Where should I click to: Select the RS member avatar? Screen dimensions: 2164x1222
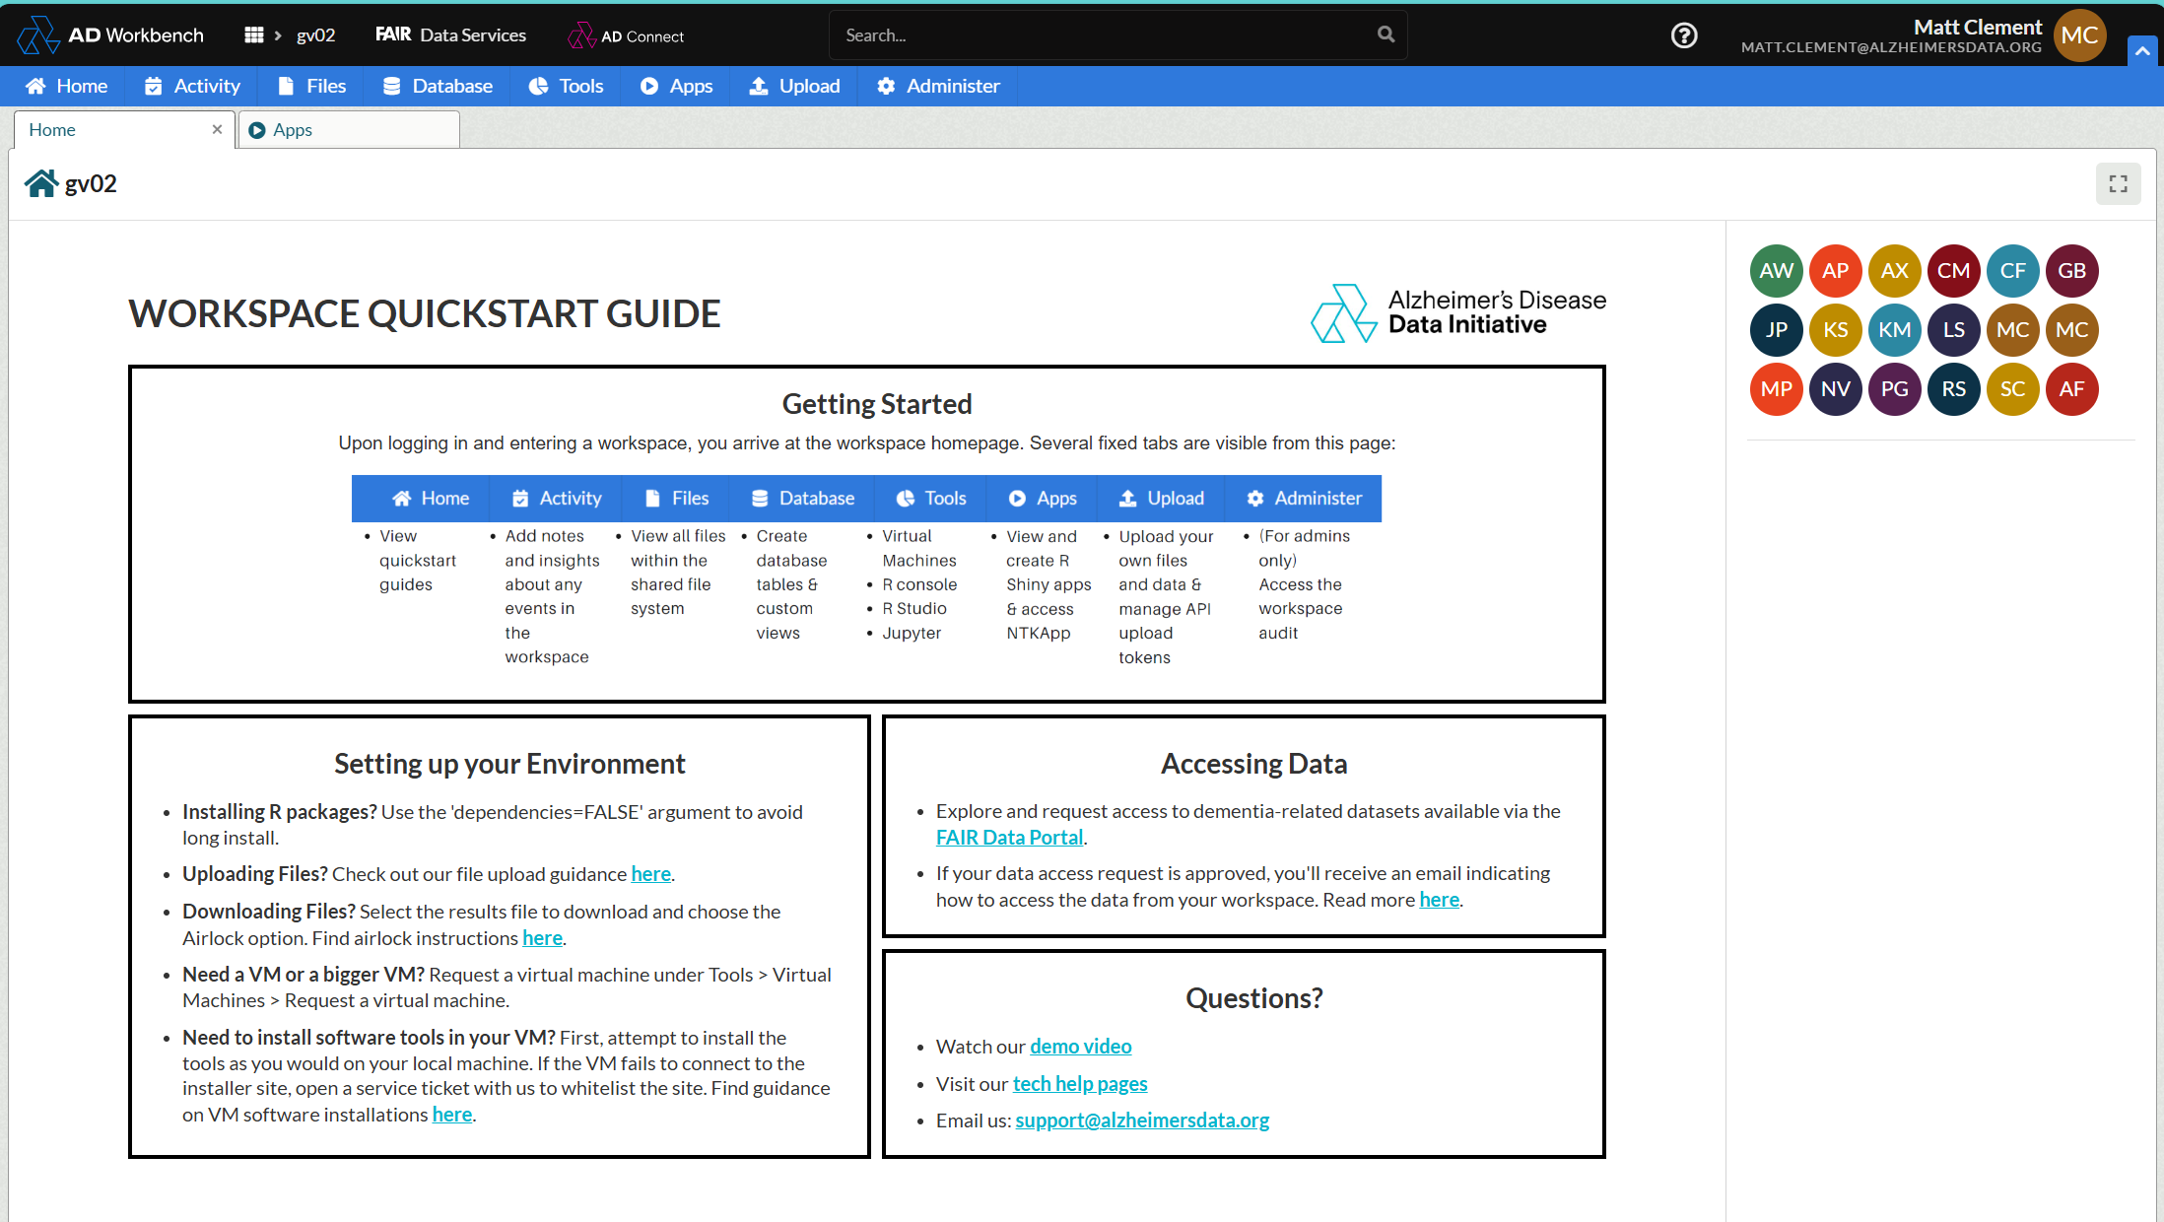tap(1953, 389)
